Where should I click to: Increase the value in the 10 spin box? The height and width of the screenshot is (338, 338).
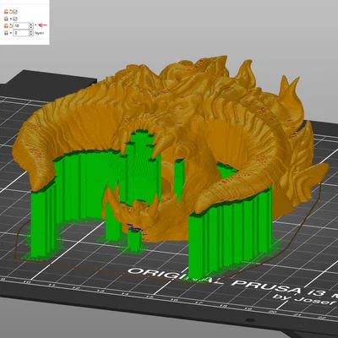coord(31,25)
